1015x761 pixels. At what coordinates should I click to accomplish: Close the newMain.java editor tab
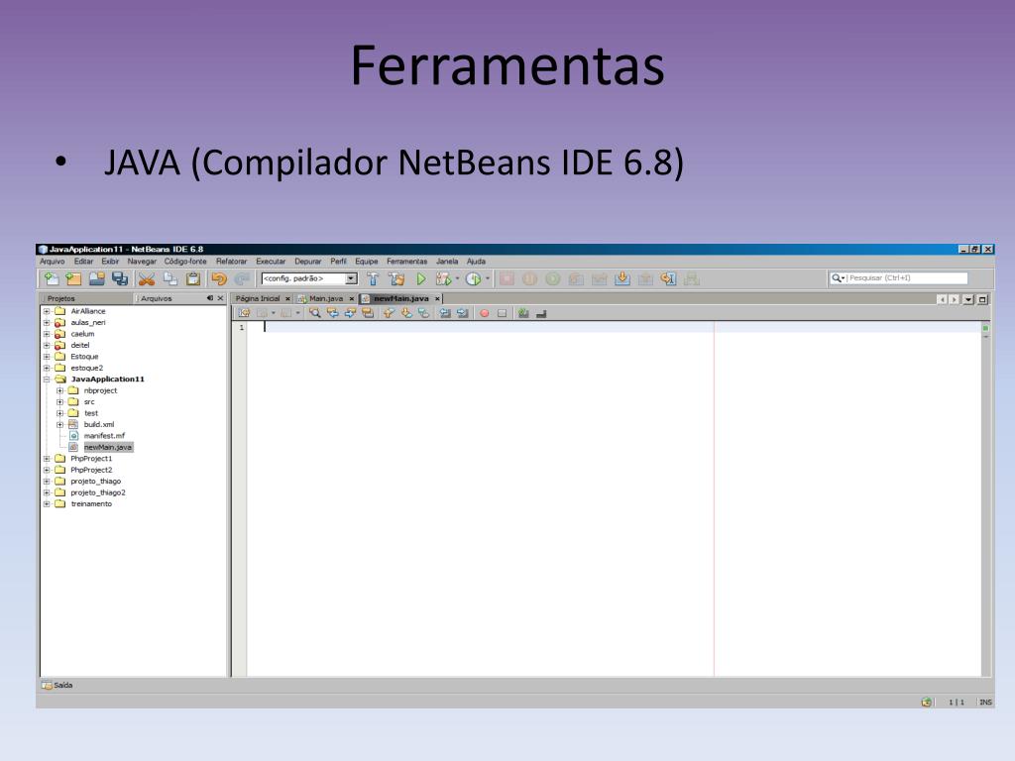tap(437, 299)
